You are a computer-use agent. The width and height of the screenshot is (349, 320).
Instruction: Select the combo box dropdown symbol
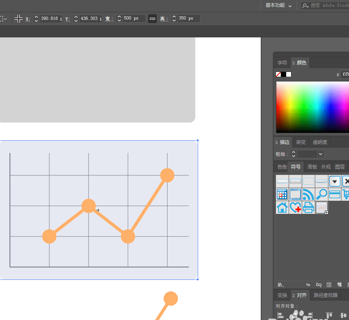tap(322, 181)
